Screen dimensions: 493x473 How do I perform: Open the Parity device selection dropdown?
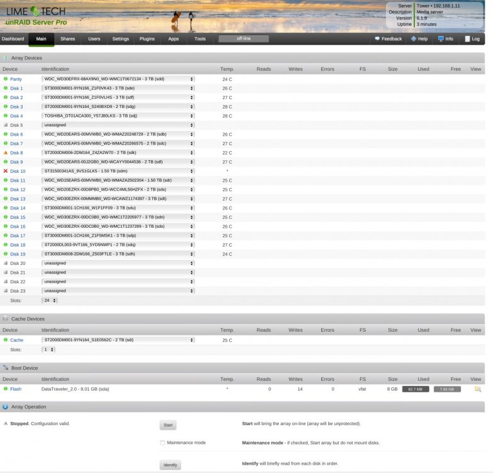[118, 79]
